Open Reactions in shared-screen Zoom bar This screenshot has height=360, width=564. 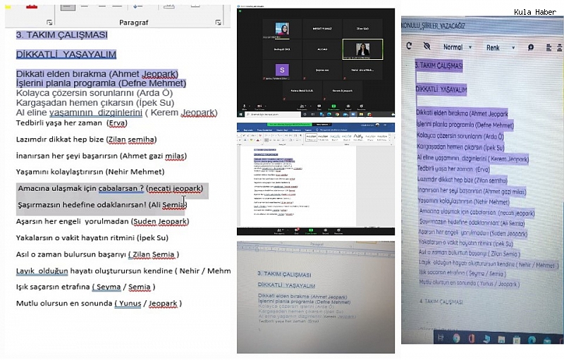tap(338, 231)
